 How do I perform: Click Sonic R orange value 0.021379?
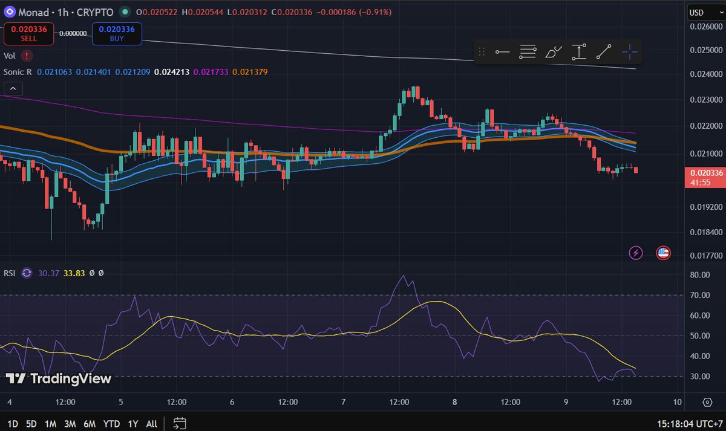[250, 72]
